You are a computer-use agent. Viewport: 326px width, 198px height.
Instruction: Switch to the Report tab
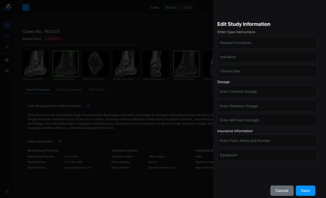pyautogui.click(x=171, y=8)
